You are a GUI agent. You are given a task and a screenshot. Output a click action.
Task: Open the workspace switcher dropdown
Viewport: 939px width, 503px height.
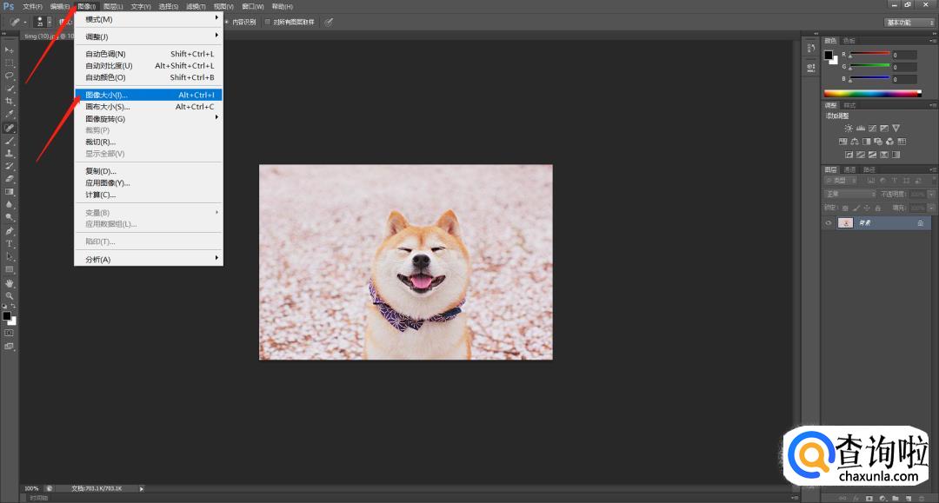[x=909, y=22]
